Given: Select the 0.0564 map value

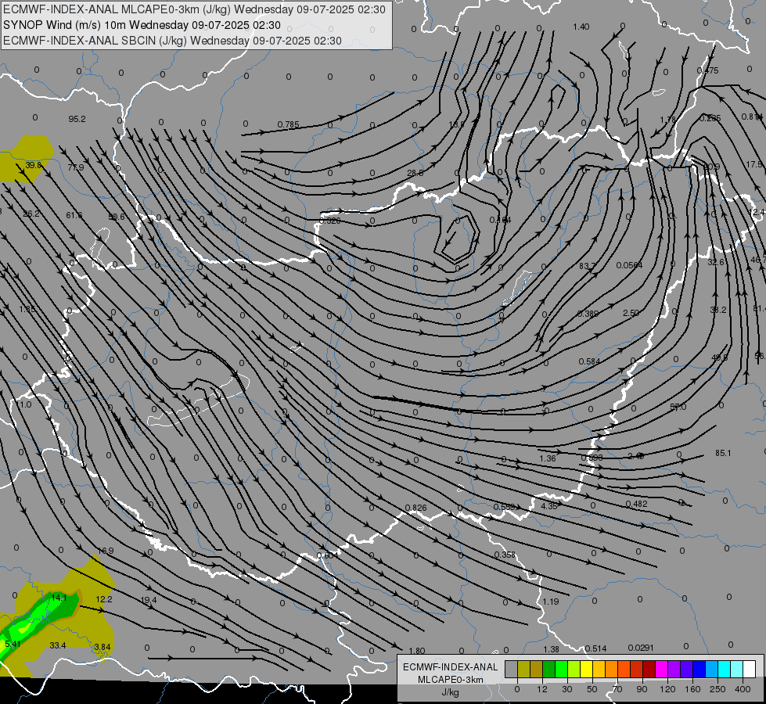Looking at the screenshot, I should 629,265.
